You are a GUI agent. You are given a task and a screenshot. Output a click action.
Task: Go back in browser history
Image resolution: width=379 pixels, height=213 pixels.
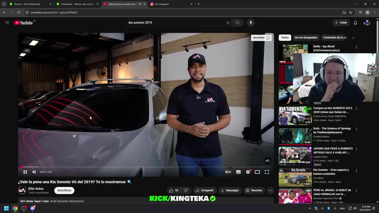click(4, 12)
